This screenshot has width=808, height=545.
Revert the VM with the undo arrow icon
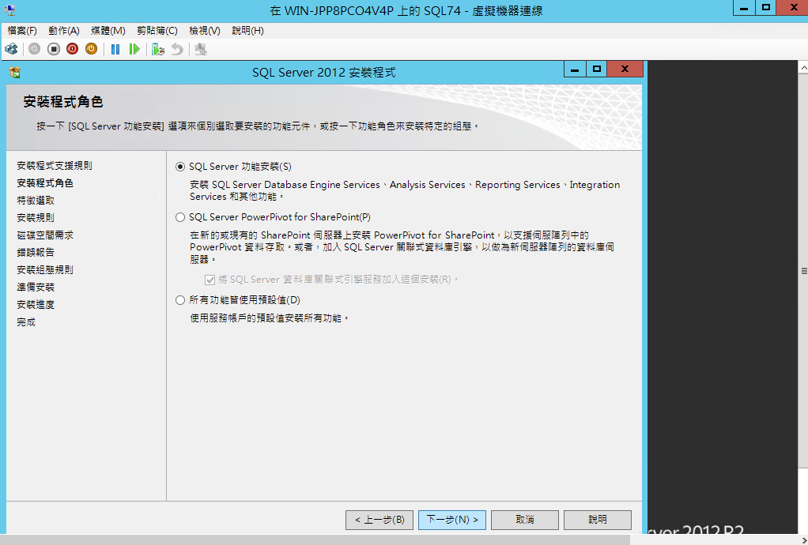177,50
